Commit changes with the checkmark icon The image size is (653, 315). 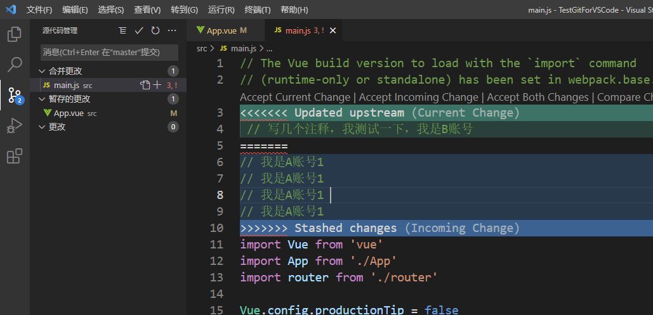pos(139,30)
